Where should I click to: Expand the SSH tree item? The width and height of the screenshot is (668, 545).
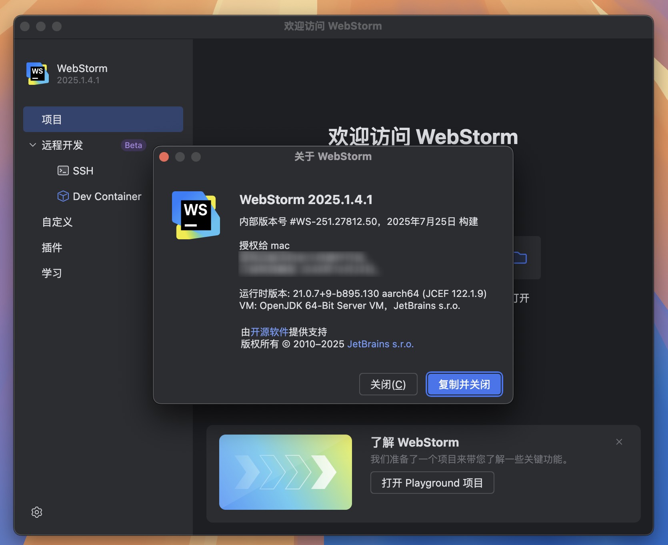pyautogui.click(x=83, y=171)
